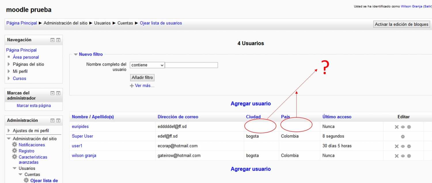Toggle visibility eye for wilson granja
Viewport: 432px width, 183px height.
403,156
